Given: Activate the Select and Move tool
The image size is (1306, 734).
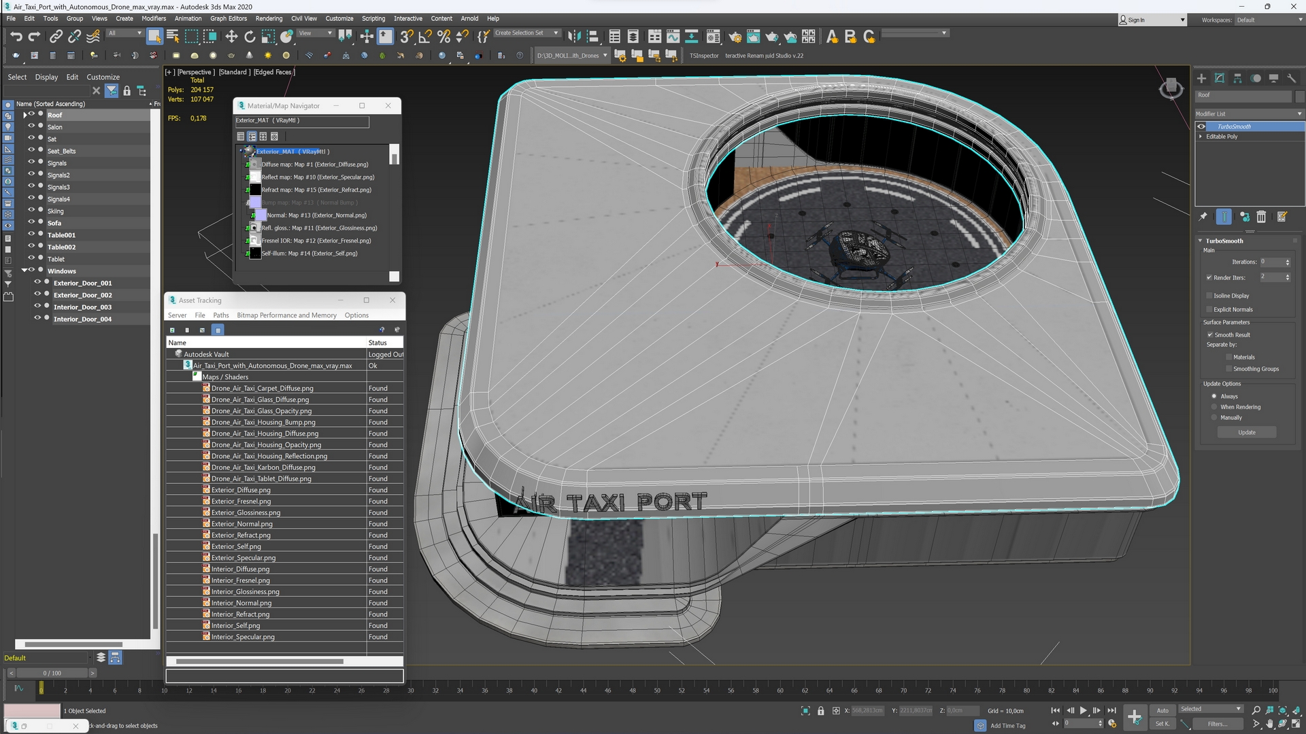Looking at the screenshot, I should pos(231,37).
